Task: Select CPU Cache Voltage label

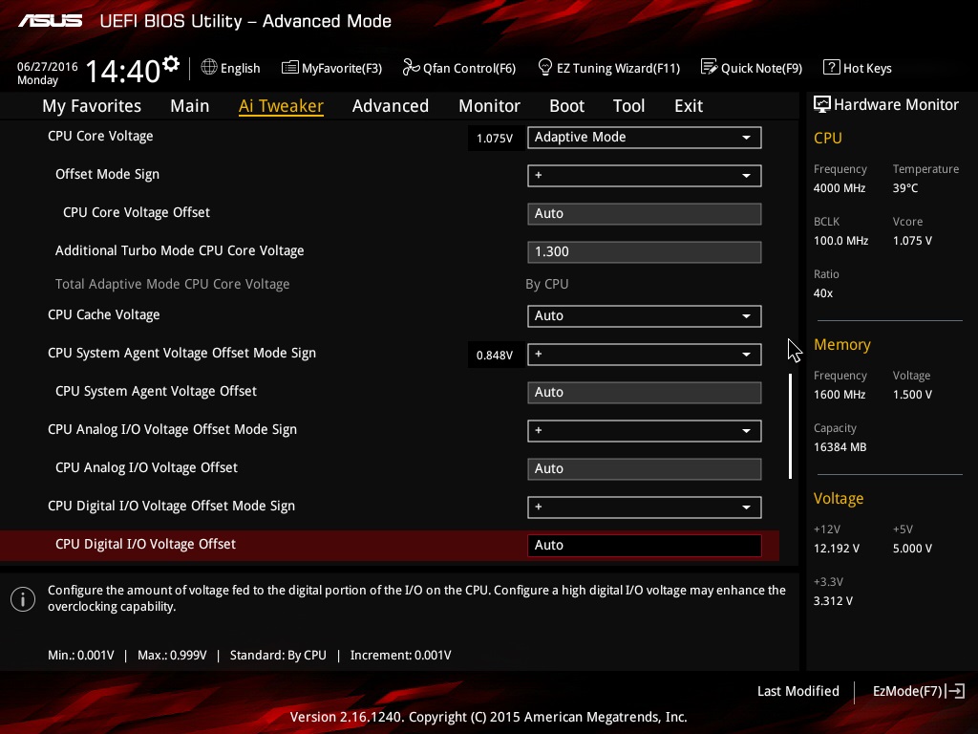Action: (103, 314)
